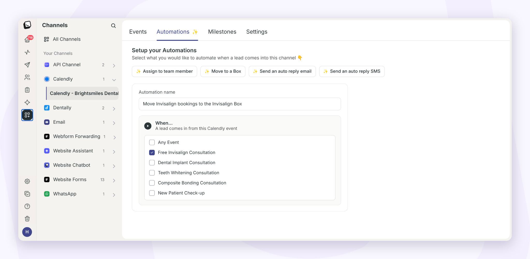Click the Automation name input field
This screenshot has width=530, height=259.
[x=240, y=104]
